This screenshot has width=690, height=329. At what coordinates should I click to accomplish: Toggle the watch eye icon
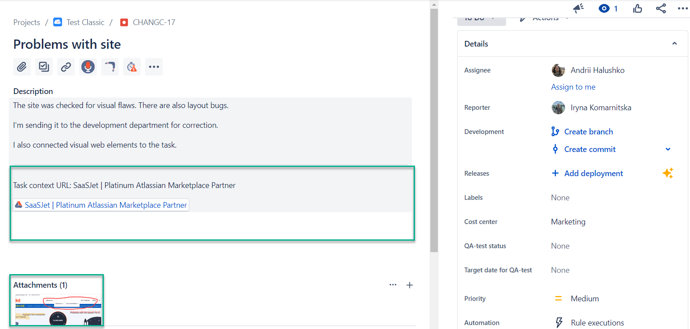(x=604, y=8)
